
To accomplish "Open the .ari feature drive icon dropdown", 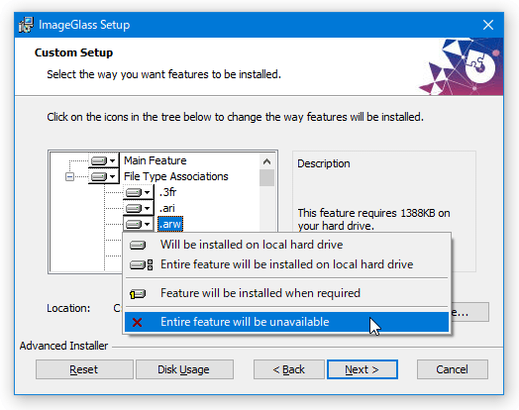I will 139,208.
